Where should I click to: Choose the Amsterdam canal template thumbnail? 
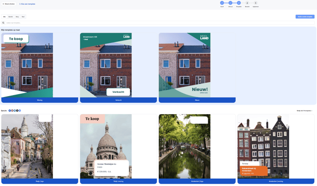pyautogui.click(x=185, y=146)
